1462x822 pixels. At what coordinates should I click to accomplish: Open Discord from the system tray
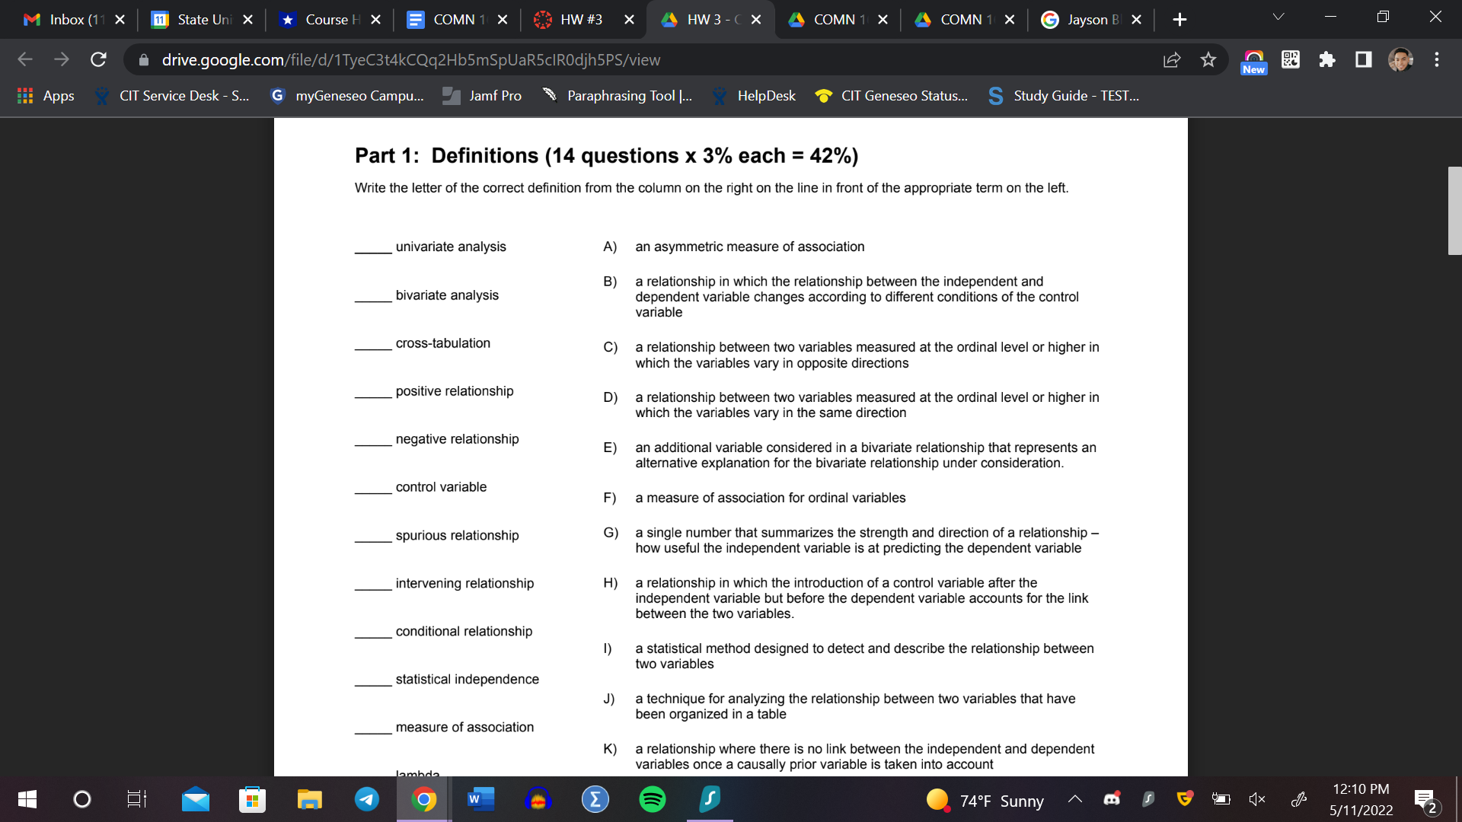[x=1112, y=799]
